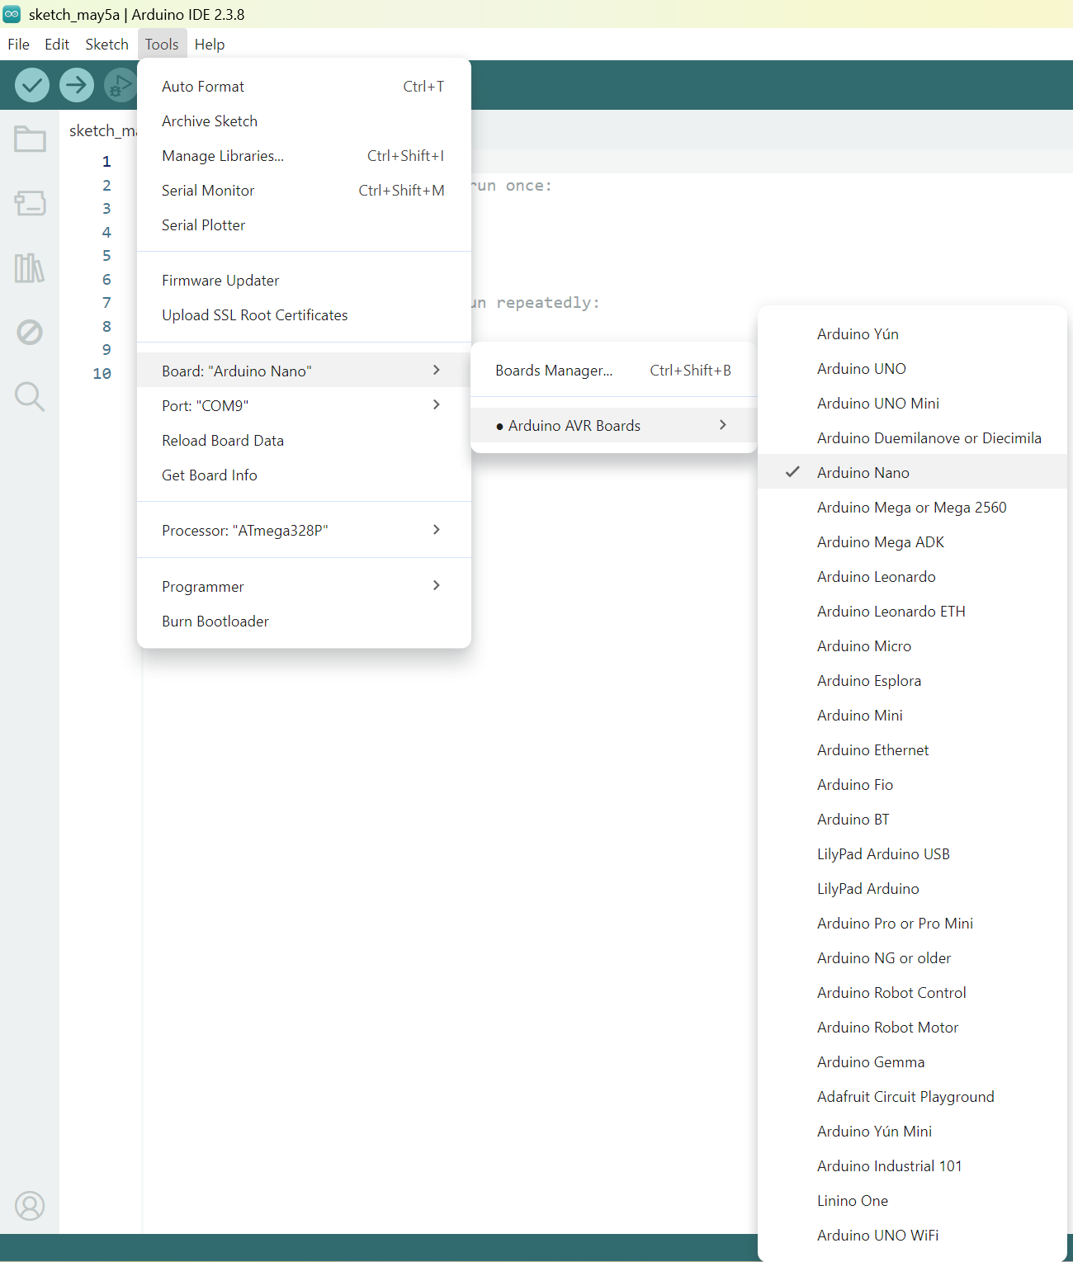1073x1262 pixels.
Task: Select Reload Board Data
Action: pos(304,440)
